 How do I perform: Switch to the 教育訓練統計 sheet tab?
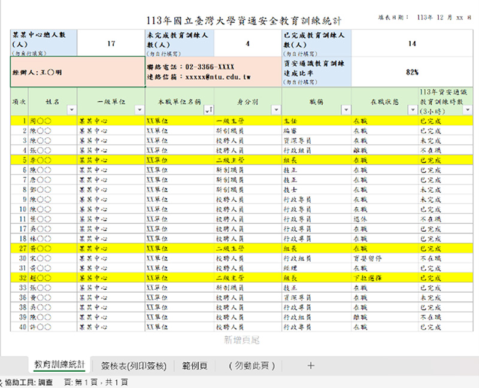pyautogui.click(x=59, y=365)
